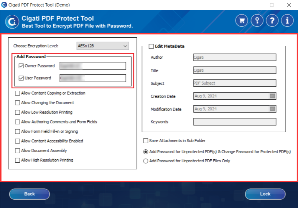This screenshot has height=208, width=298.
Task: Close the Cigati PDF Protect Tool window
Action: [x=289, y=5]
